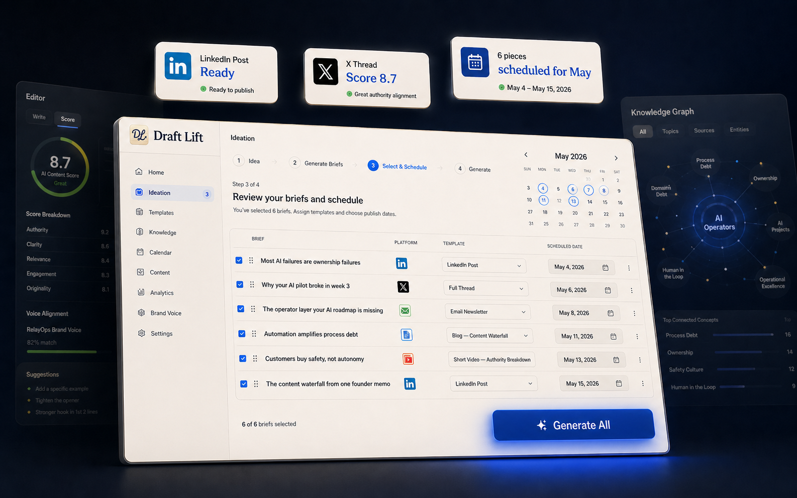Select May 4 on the calendar

[543, 188]
